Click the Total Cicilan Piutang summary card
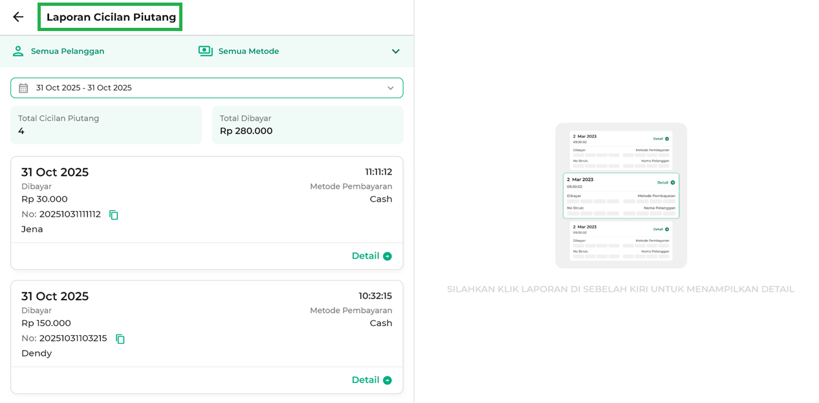Image resolution: width=819 pixels, height=403 pixels. [106, 125]
